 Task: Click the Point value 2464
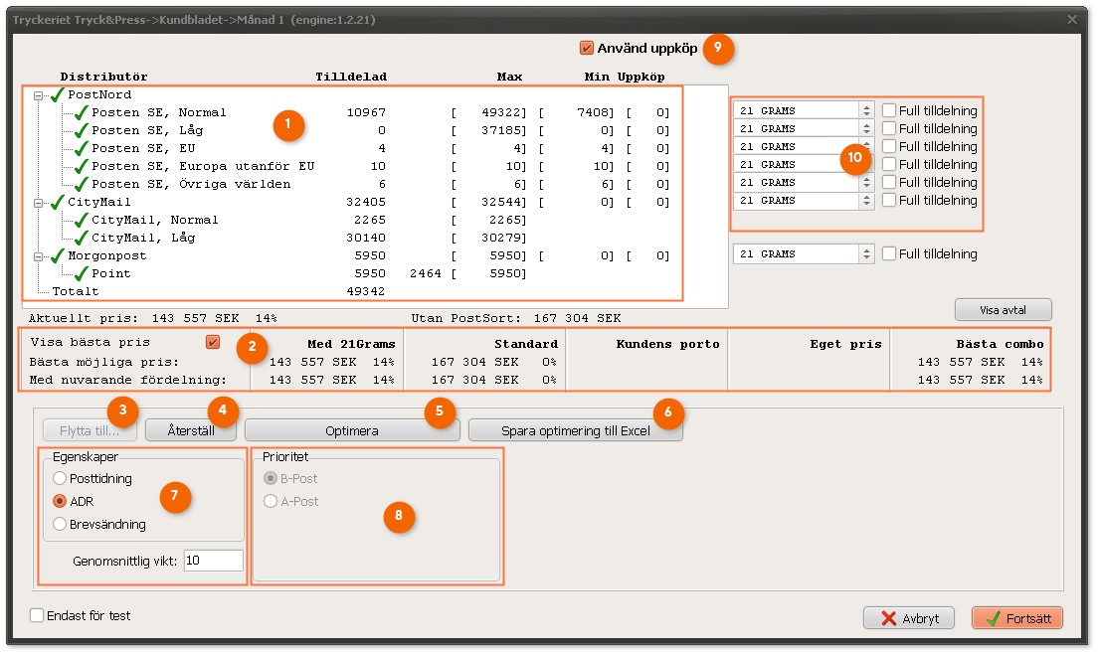point(425,273)
